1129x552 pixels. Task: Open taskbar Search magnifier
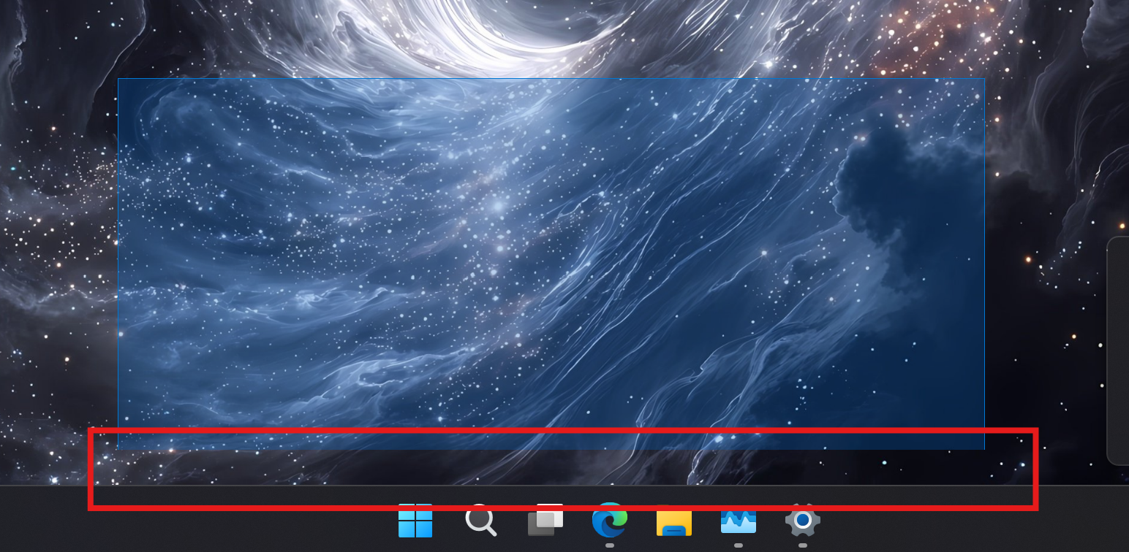pyautogui.click(x=480, y=520)
